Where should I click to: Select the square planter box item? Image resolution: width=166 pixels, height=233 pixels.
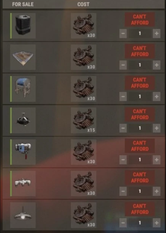[x=23, y=57]
